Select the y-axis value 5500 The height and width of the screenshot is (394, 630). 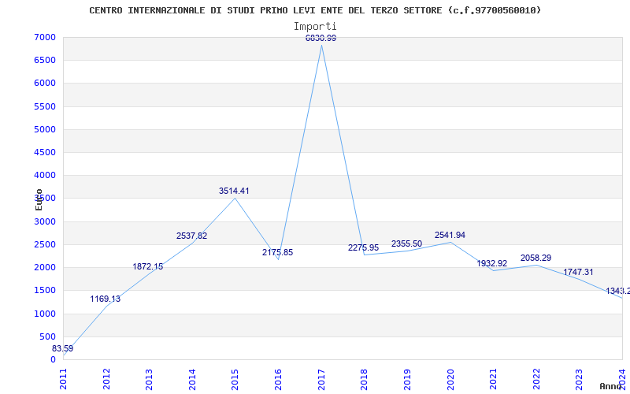click(45, 106)
